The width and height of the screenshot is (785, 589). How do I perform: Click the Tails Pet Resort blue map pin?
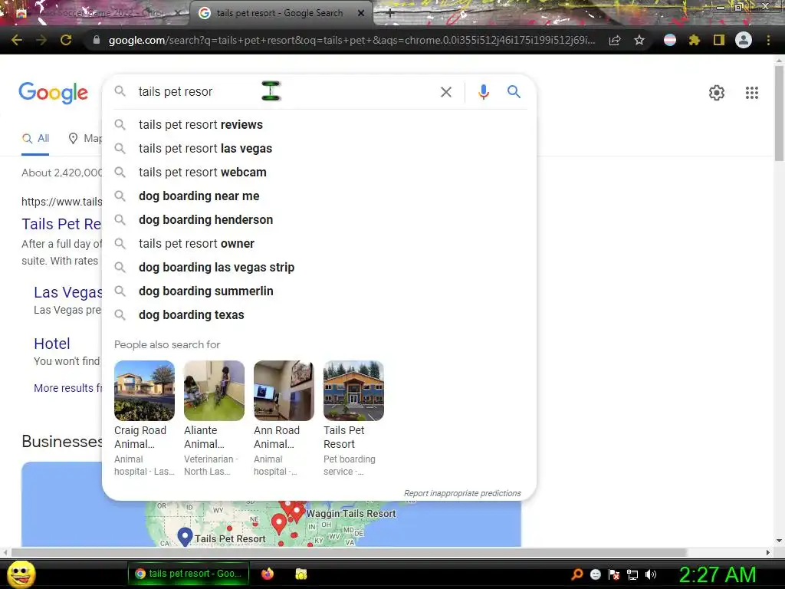[186, 537]
